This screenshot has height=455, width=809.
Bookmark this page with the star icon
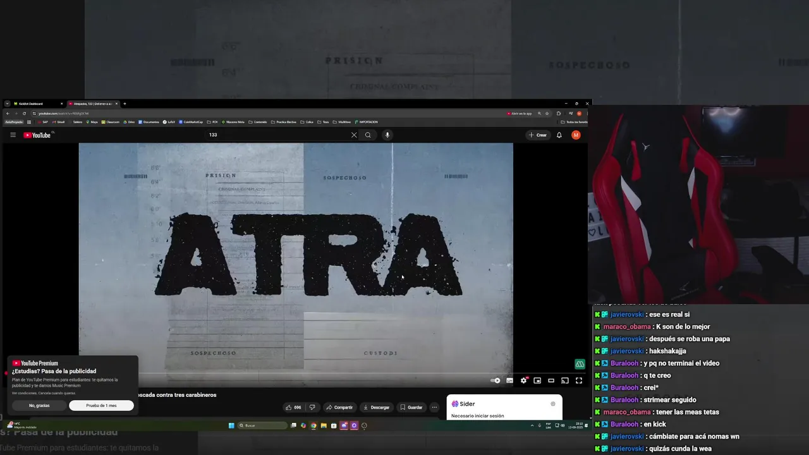[547, 113]
